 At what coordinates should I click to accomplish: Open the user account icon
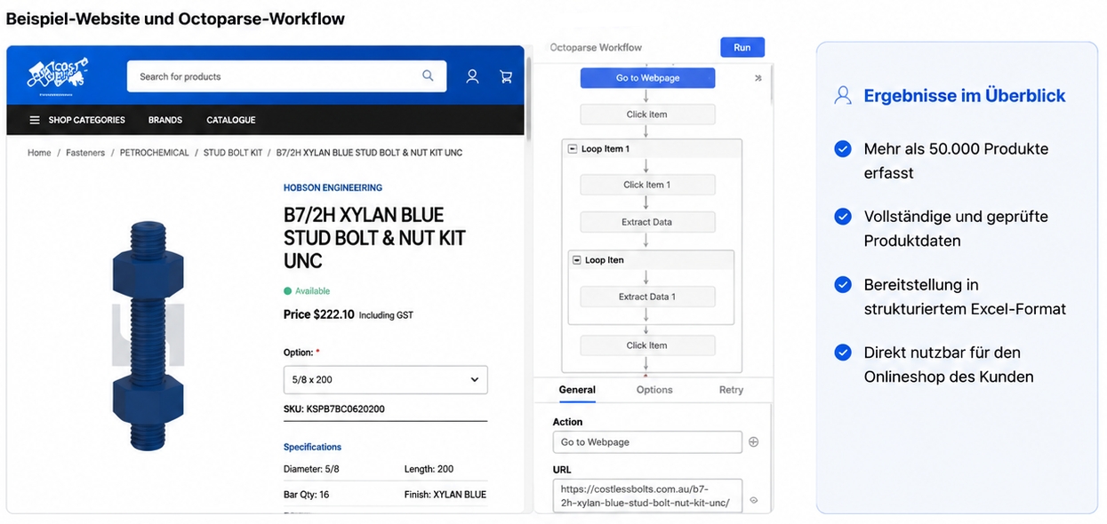[472, 76]
